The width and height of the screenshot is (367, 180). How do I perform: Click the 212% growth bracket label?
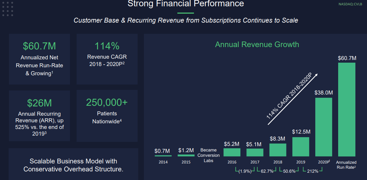click(312, 171)
